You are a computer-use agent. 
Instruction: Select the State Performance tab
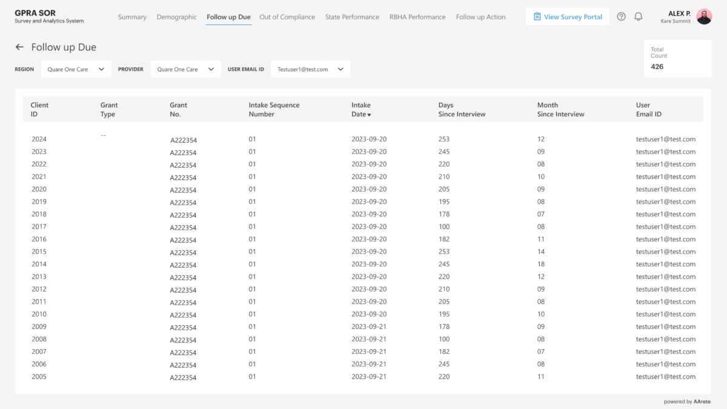coord(352,17)
